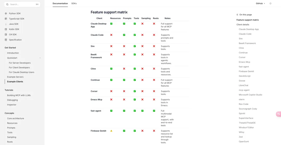Collapse the Quickstart section chevron
Viewport: 281px width, 145px height.
click(x=40, y=58)
